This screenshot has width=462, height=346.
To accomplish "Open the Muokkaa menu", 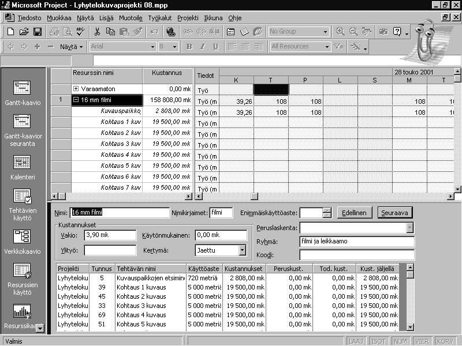I will click(59, 18).
